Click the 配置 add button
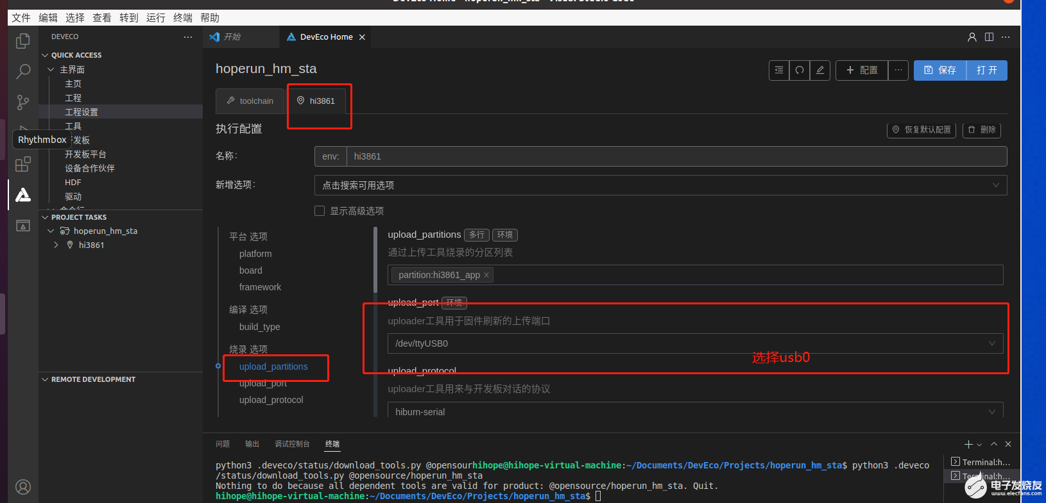This screenshot has width=1046, height=503. pyautogui.click(x=862, y=70)
